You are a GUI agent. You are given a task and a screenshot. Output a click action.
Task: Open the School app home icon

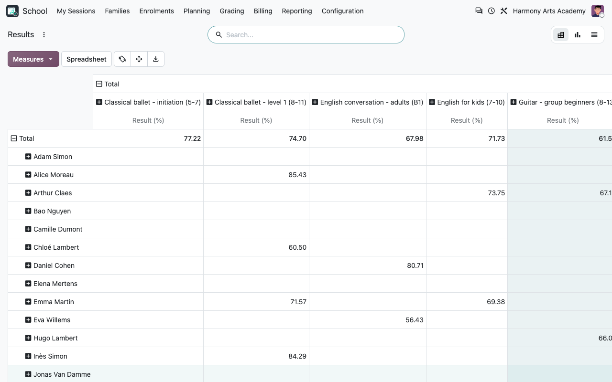[x=12, y=11]
